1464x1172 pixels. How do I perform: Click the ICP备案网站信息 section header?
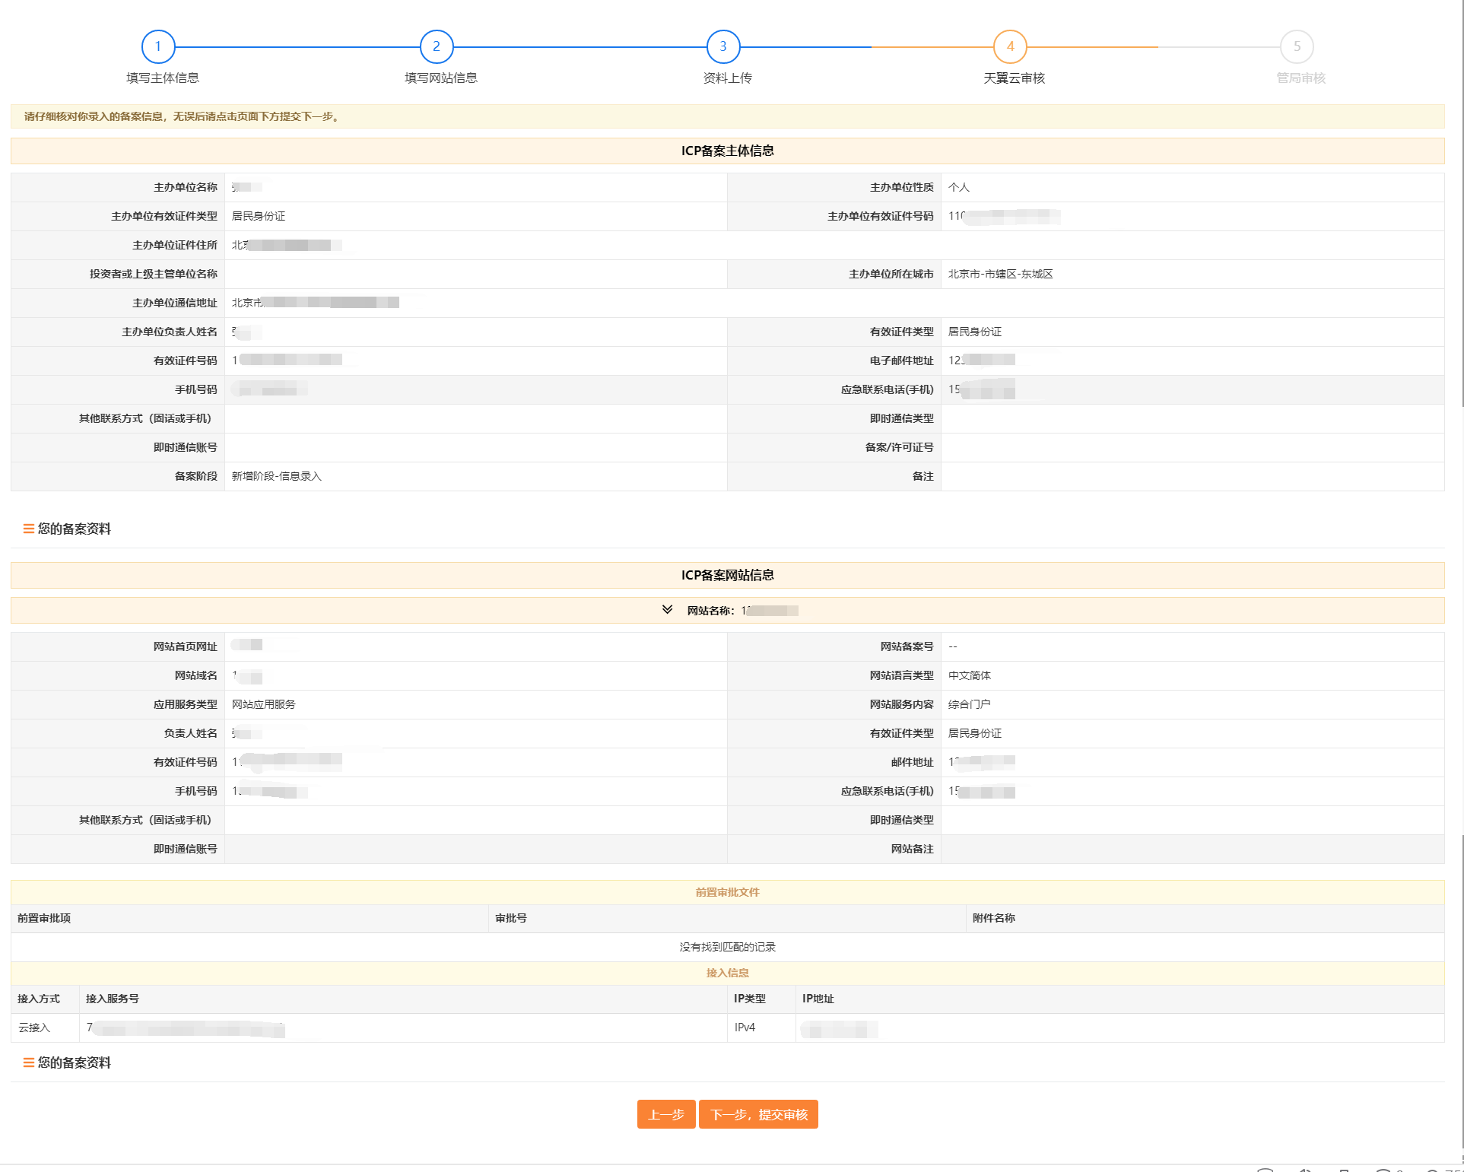coord(728,575)
